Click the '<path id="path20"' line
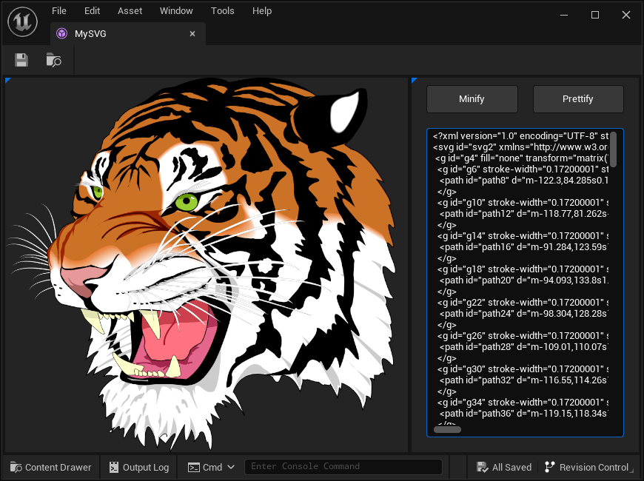 tap(523, 280)
